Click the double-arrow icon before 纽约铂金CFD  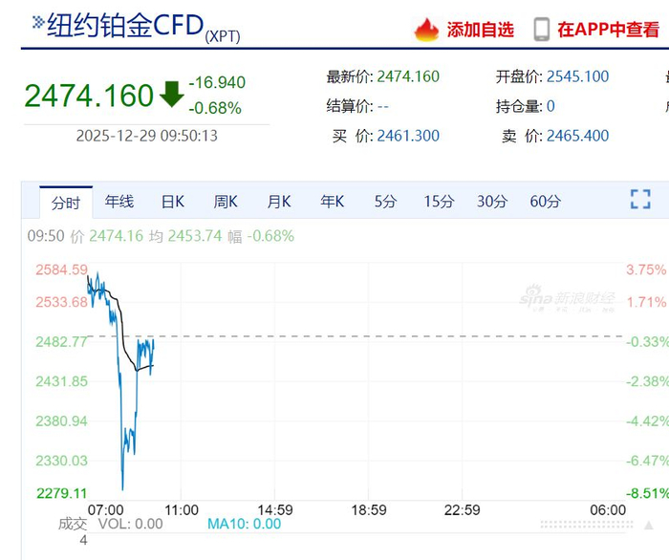[38, 23]
